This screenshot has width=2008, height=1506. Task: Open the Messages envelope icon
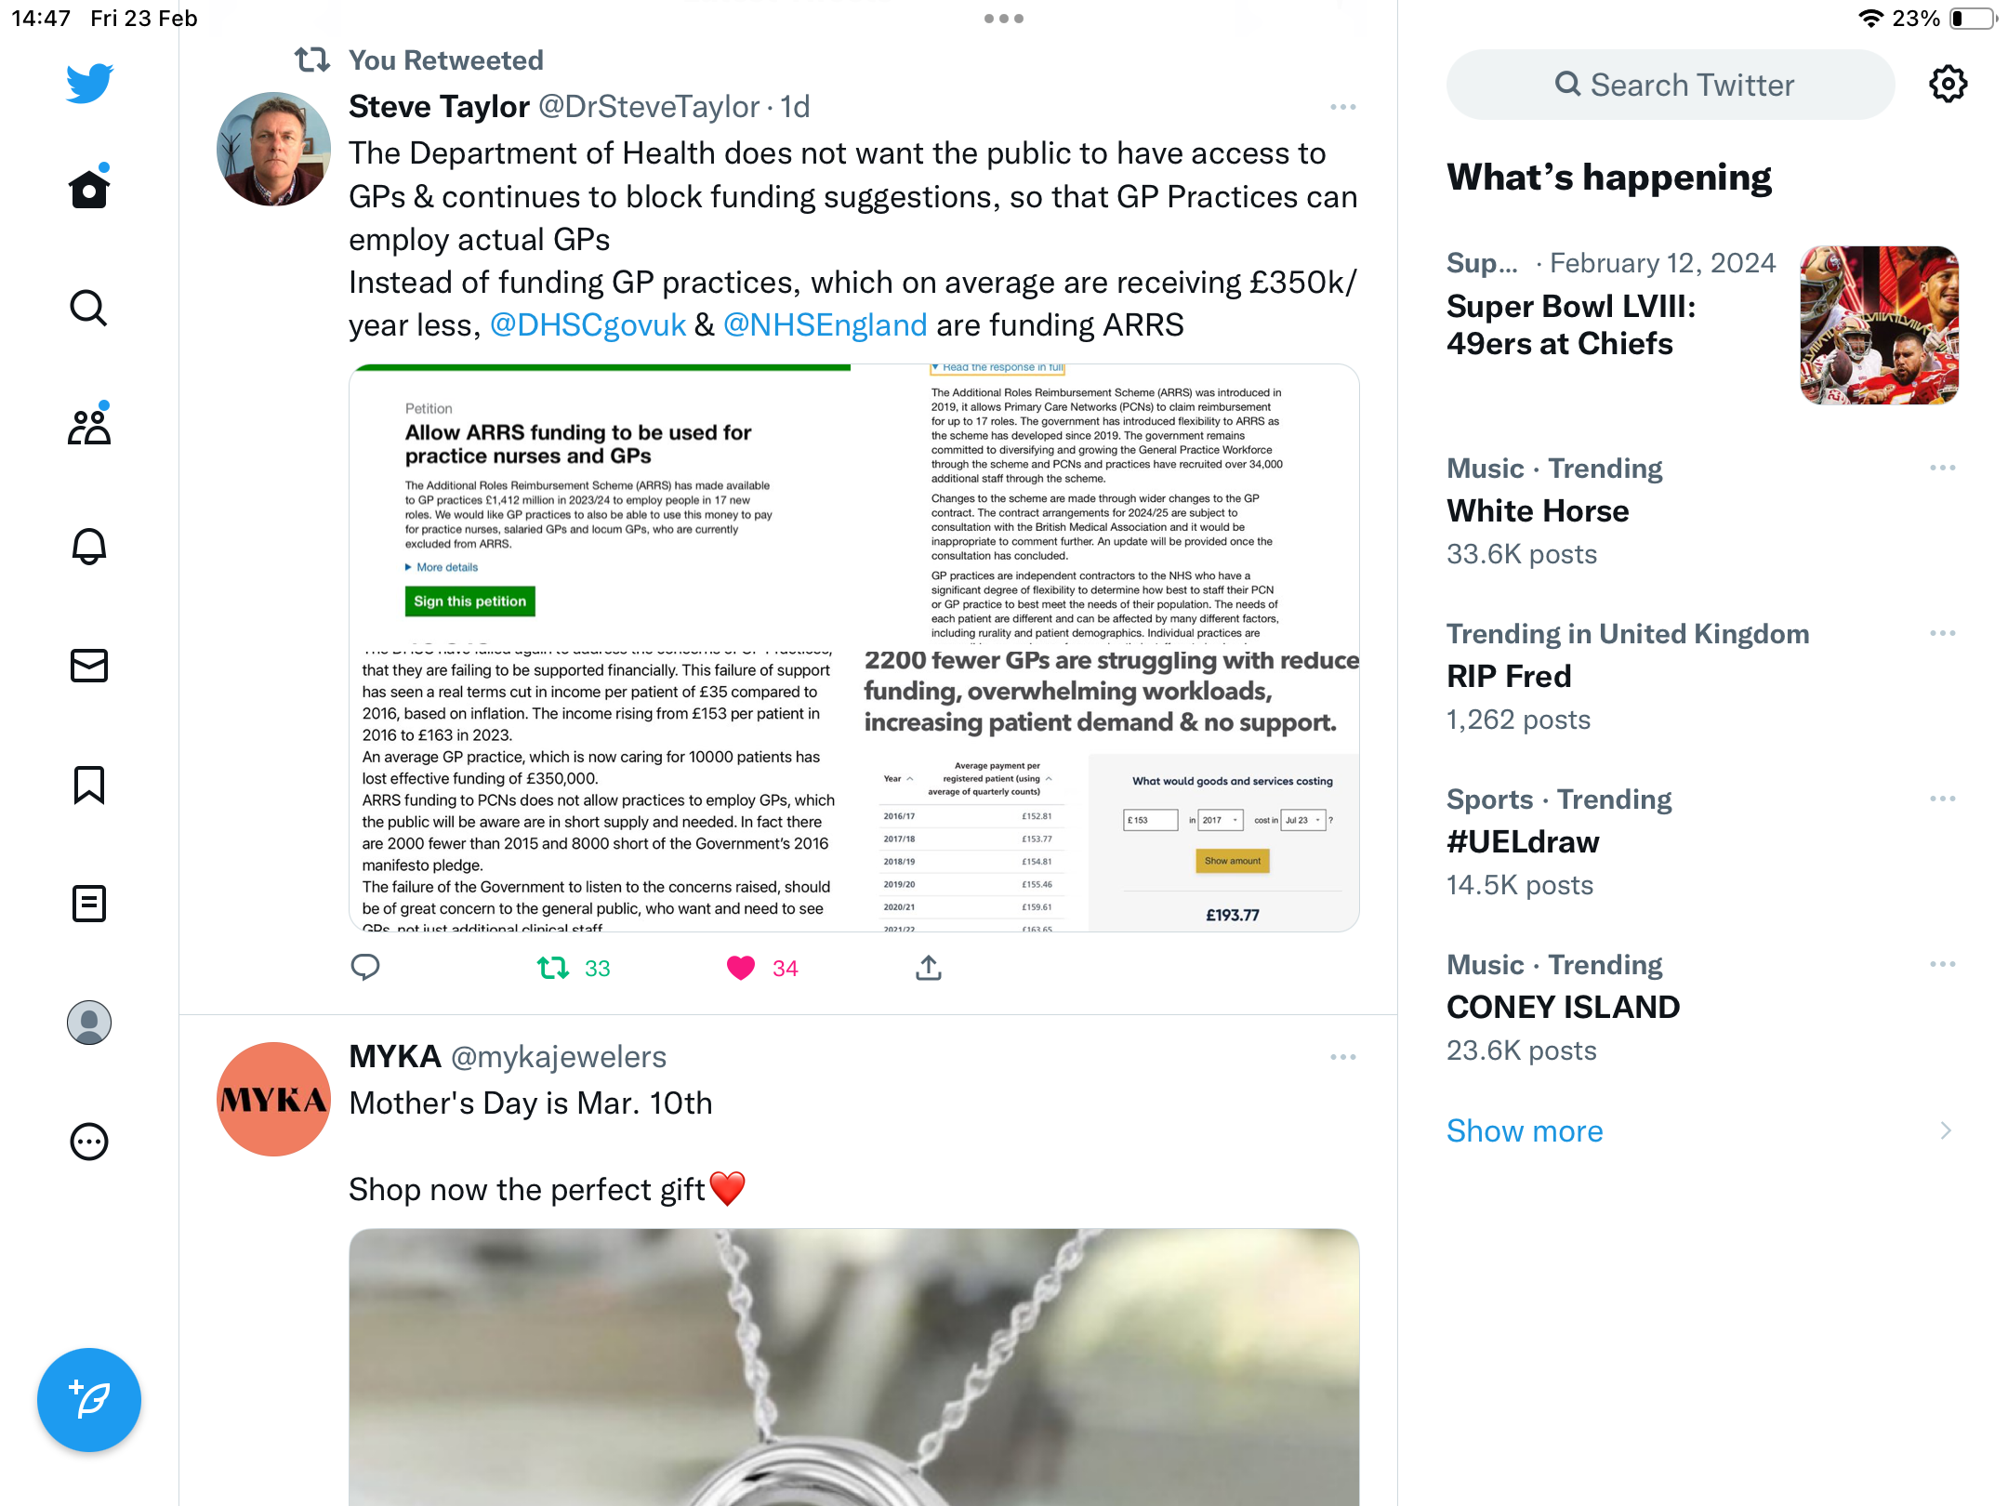coord(89,666)
